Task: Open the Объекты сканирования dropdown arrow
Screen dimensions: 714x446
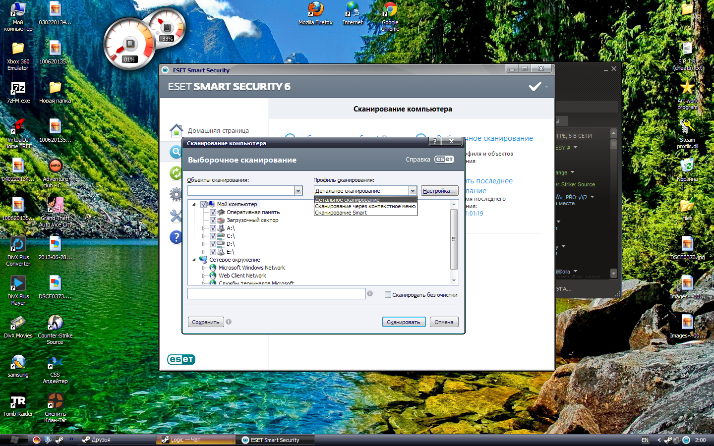Action: click(x=298, y=191)
